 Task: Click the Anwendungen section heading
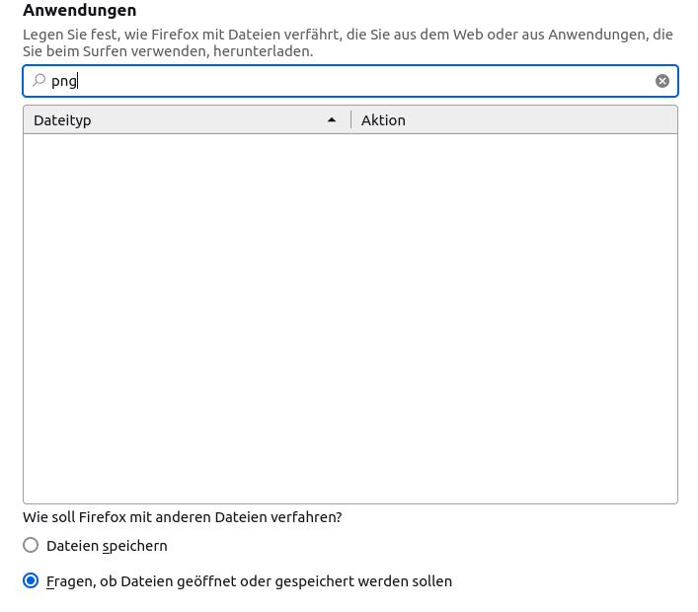(80, 10)
